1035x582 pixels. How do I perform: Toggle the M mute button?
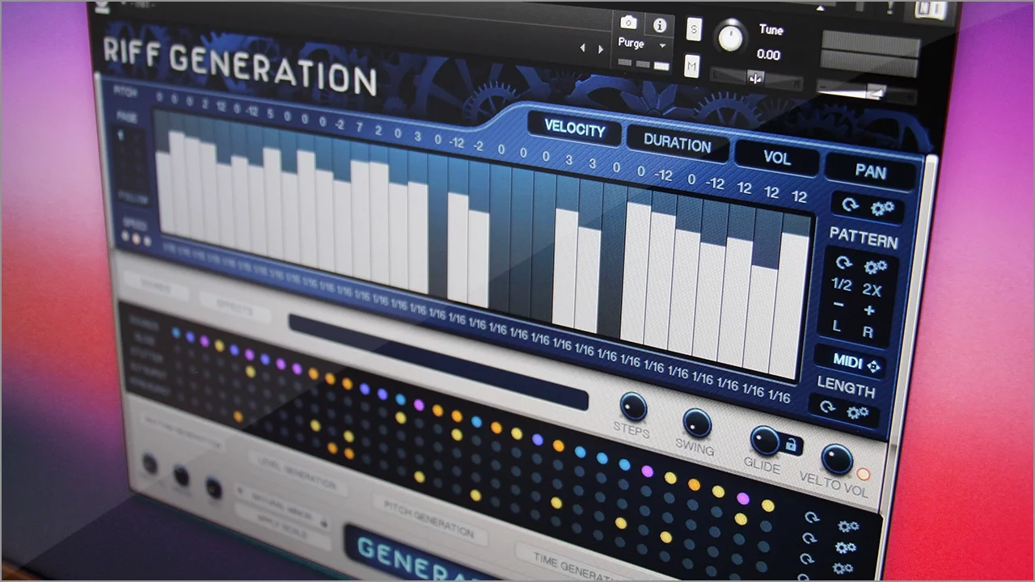(x=691, y=65)
